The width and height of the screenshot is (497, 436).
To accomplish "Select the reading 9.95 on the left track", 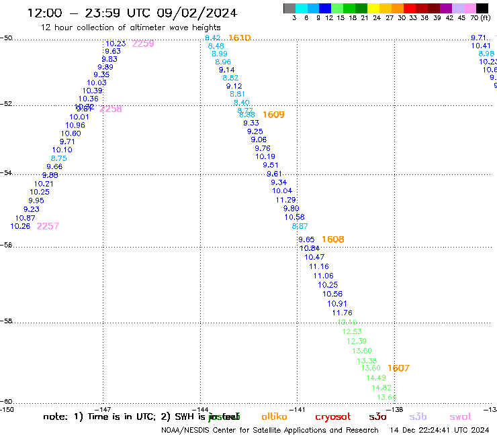I will [36, 201].
